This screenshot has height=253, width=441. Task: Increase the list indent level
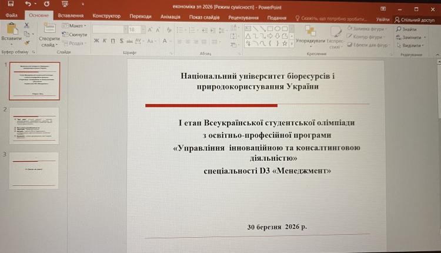pos(213,30)
